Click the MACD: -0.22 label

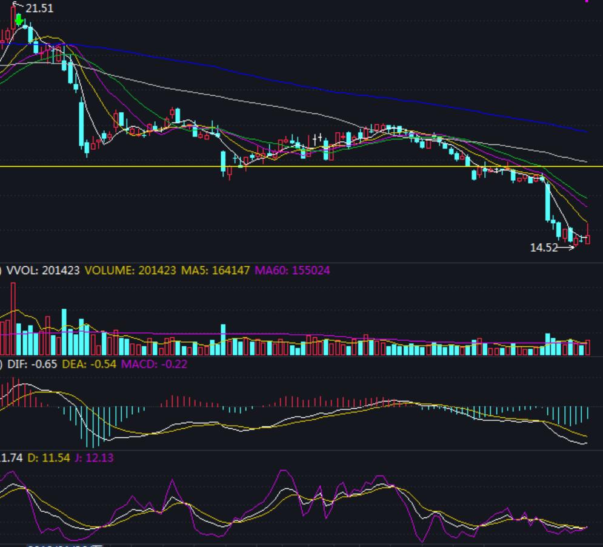(x=154, y=364)
